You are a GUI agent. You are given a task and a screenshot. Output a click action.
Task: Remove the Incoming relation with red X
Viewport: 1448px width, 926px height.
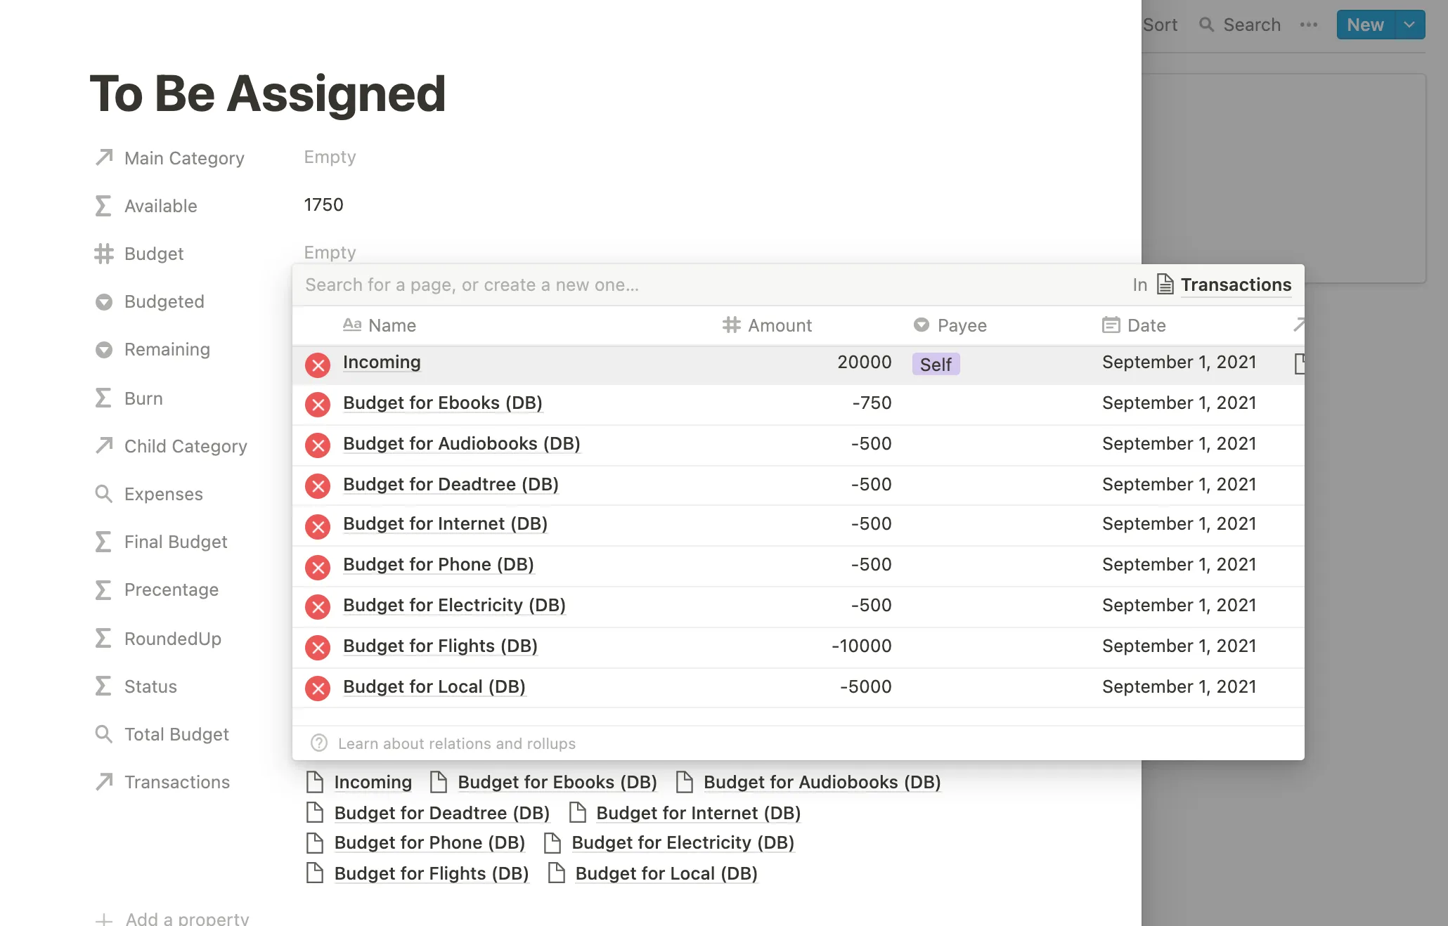click(x=318, y=365)
